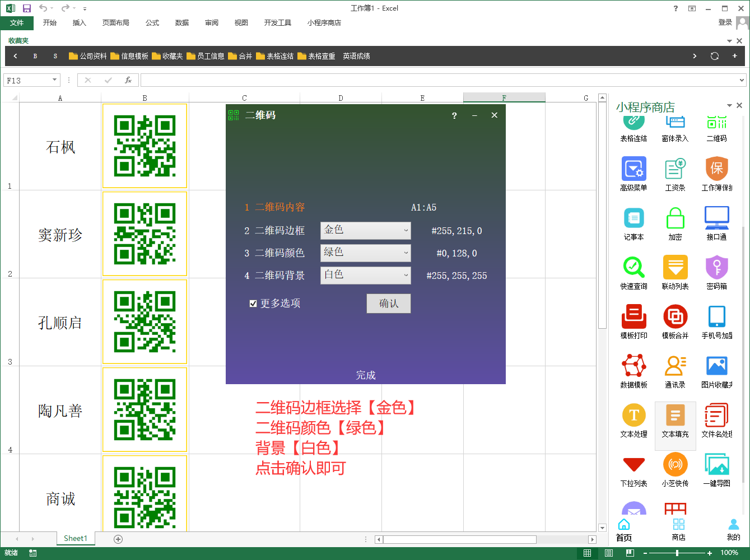This screenshot has height=560, width=750.
Task: Go to 商店 tab at panel bottom
Action: (x=678, y=529)
